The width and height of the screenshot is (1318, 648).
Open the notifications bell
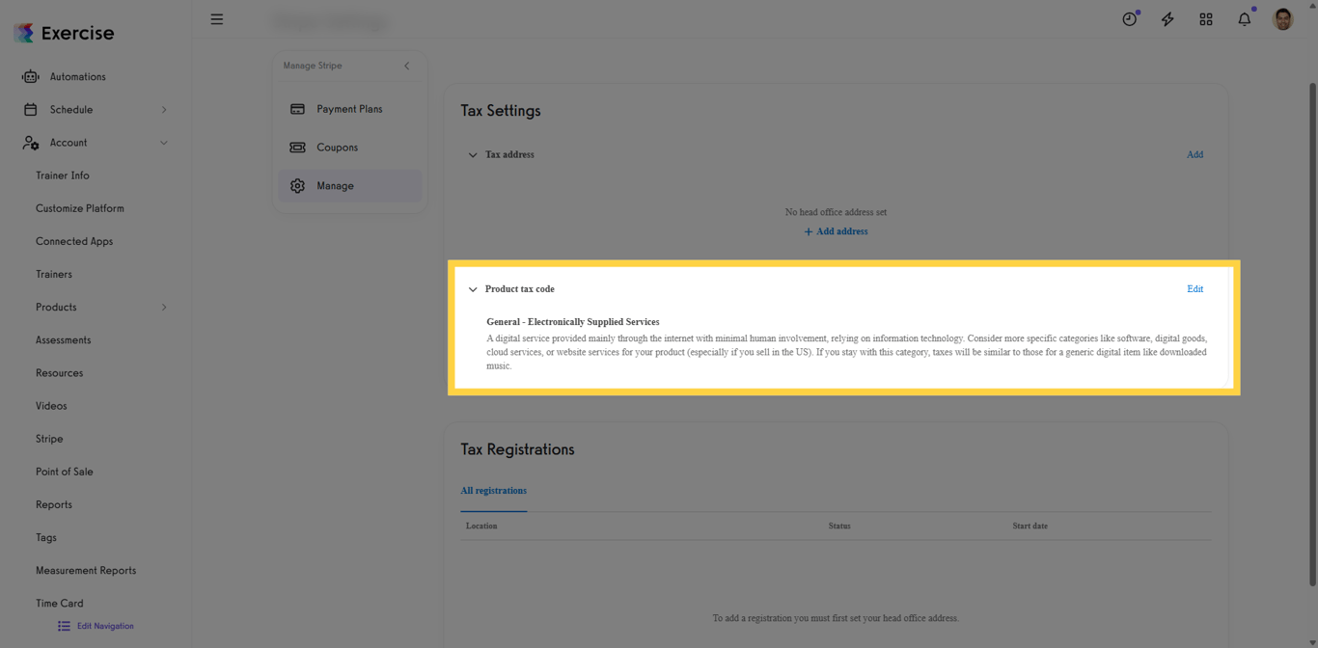[1244, 17]
